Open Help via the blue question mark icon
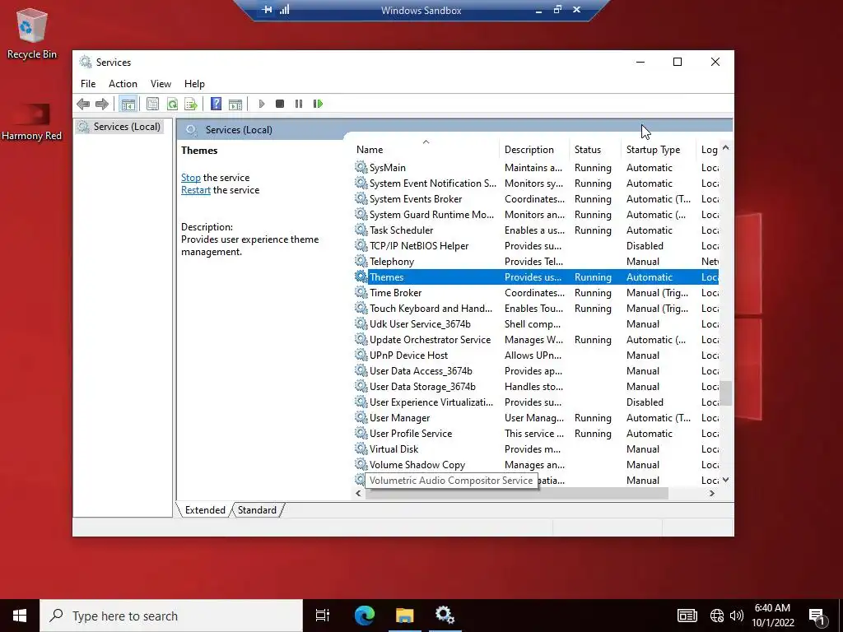Image resolution: width=843 pixels, height=632 pixels. click(x=217, y=104)
